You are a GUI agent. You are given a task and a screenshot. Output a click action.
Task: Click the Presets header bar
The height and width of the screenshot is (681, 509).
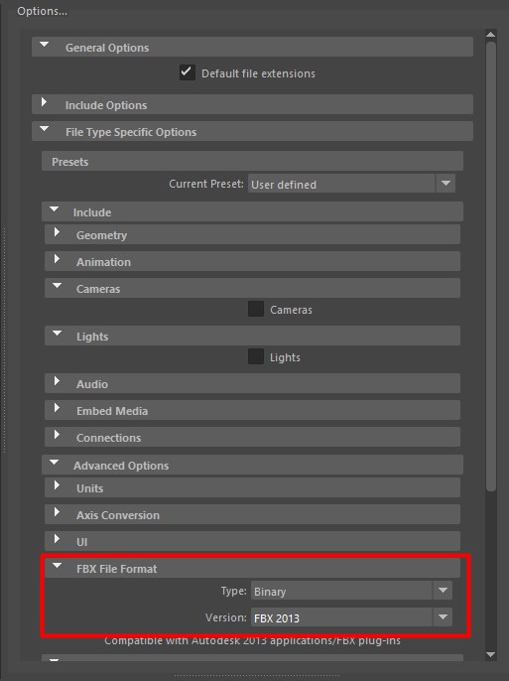[x=252, y=161]
